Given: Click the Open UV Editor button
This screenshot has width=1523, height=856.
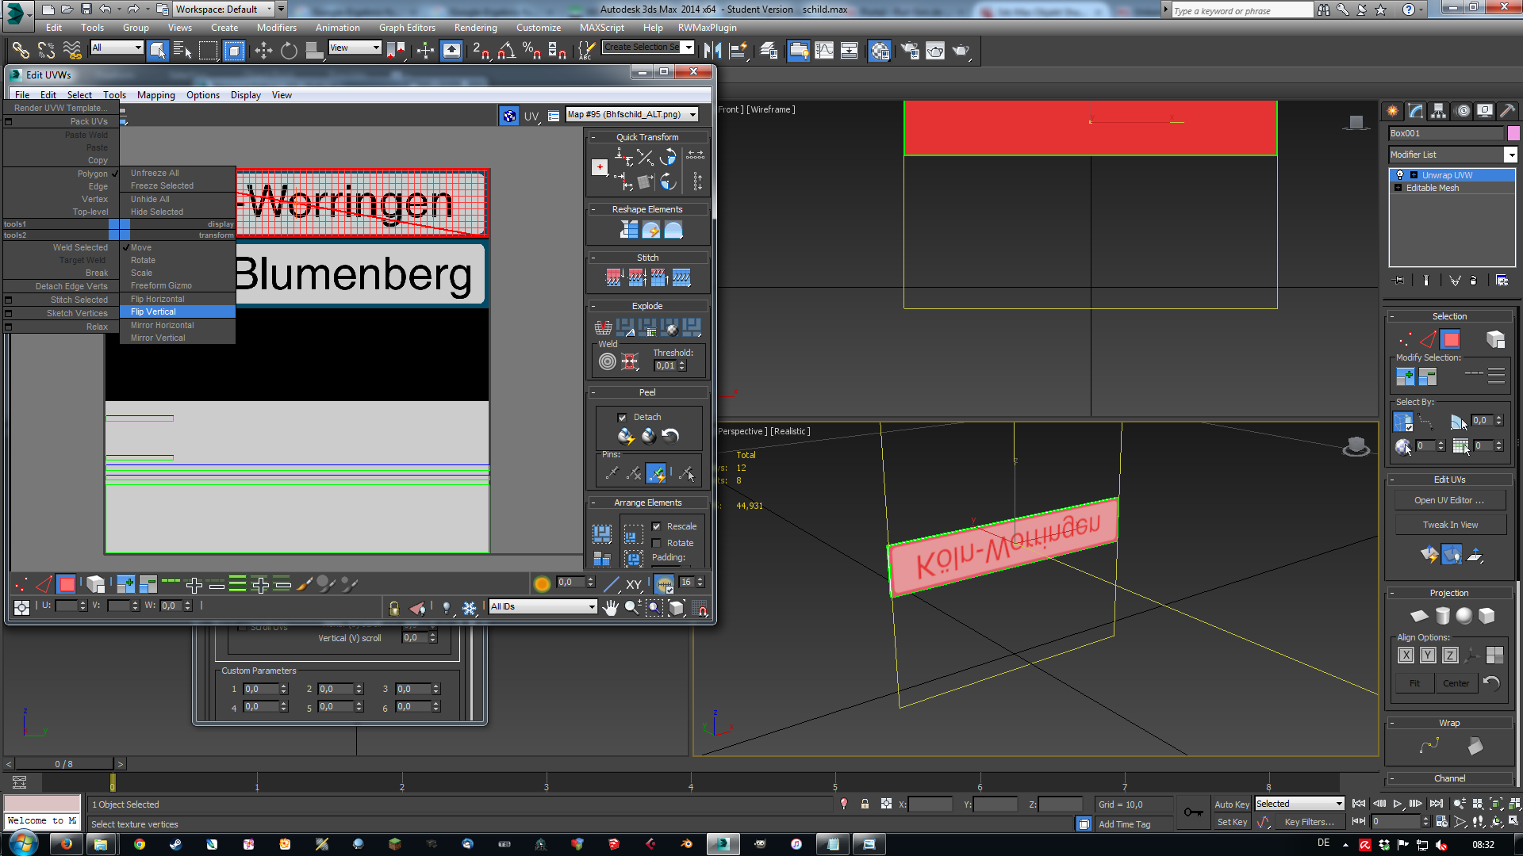Looking at the screenshot, I should click(1448, 501).
